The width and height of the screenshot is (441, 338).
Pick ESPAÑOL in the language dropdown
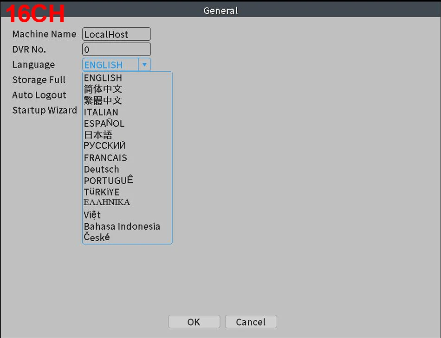(104, 124)
